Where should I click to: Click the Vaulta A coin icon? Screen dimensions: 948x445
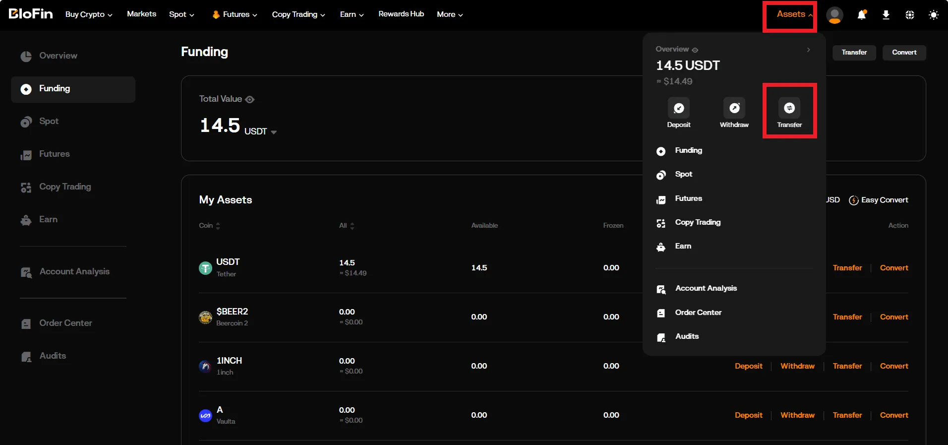tap(205, 415)
